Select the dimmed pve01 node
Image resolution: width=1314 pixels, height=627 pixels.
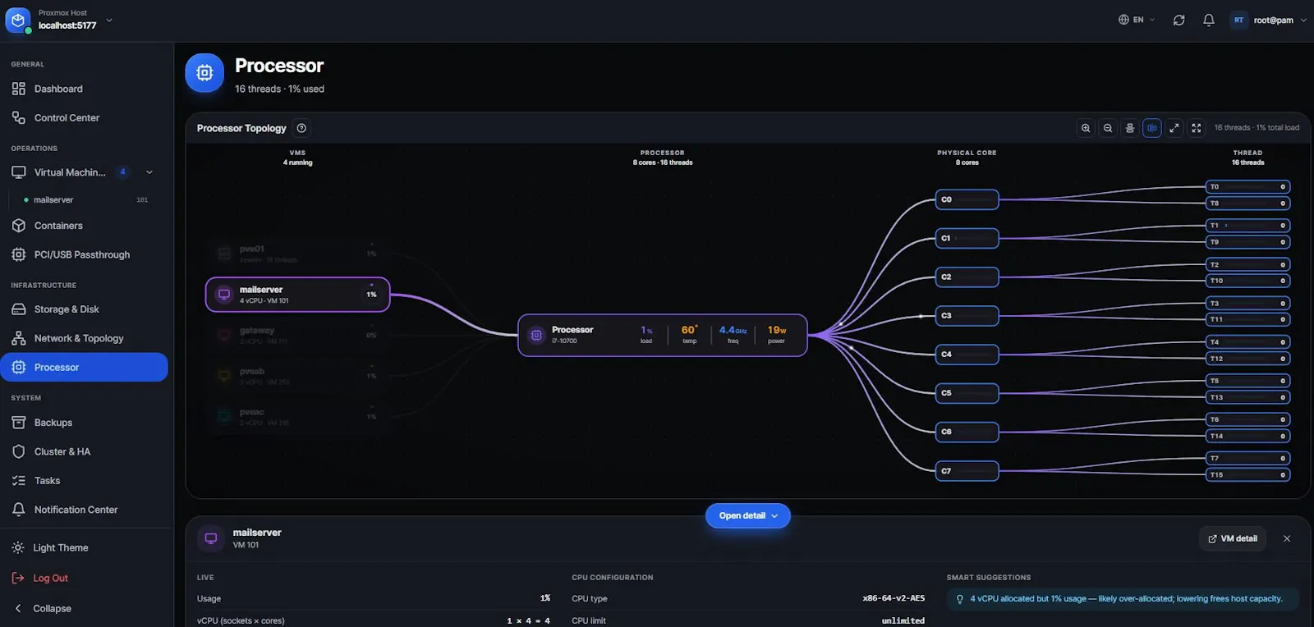(297, 254)
